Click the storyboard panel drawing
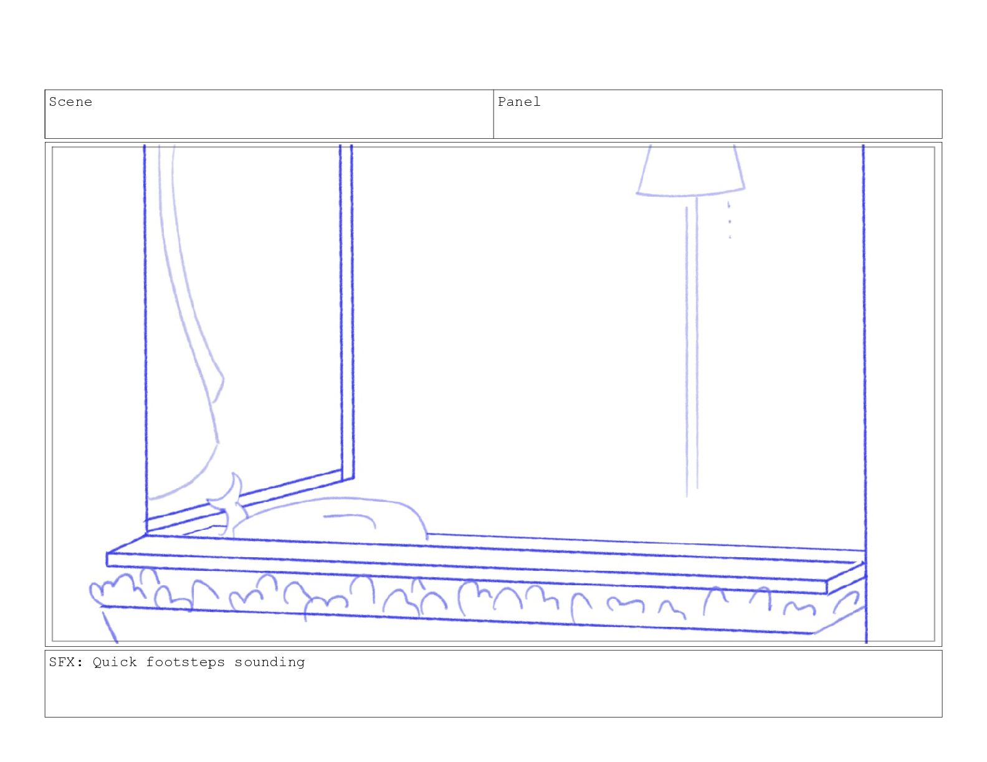Screen dimensions: 987x762 pos(493,394)
